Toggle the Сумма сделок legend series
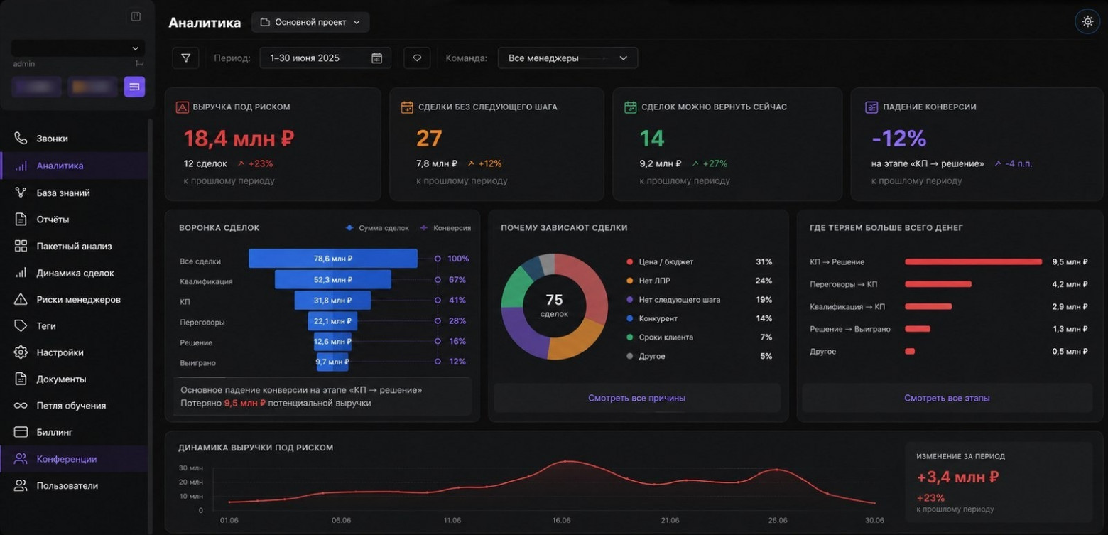1108x535 pixels. pos(377,228)
